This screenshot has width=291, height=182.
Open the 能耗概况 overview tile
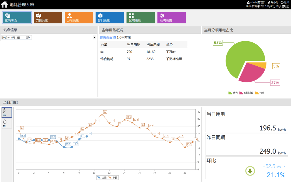17,18
